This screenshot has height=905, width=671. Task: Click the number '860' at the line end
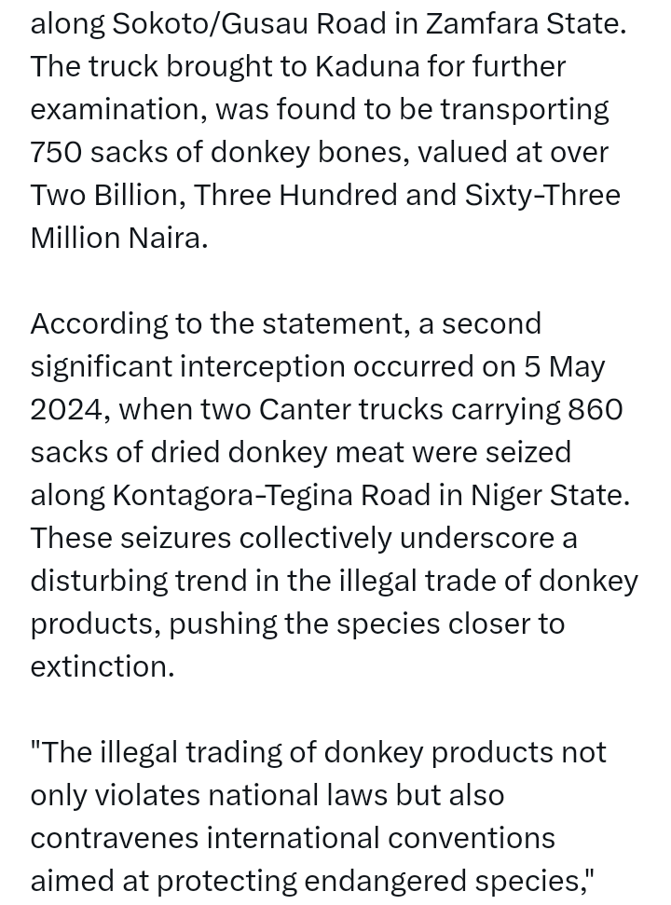coord(596,410)
